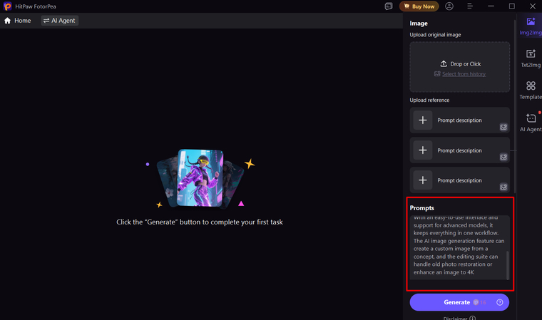This screenshot has height=320, width=542.
Task: Open the Txt2Img tool in sidebar
Action: 531,58
